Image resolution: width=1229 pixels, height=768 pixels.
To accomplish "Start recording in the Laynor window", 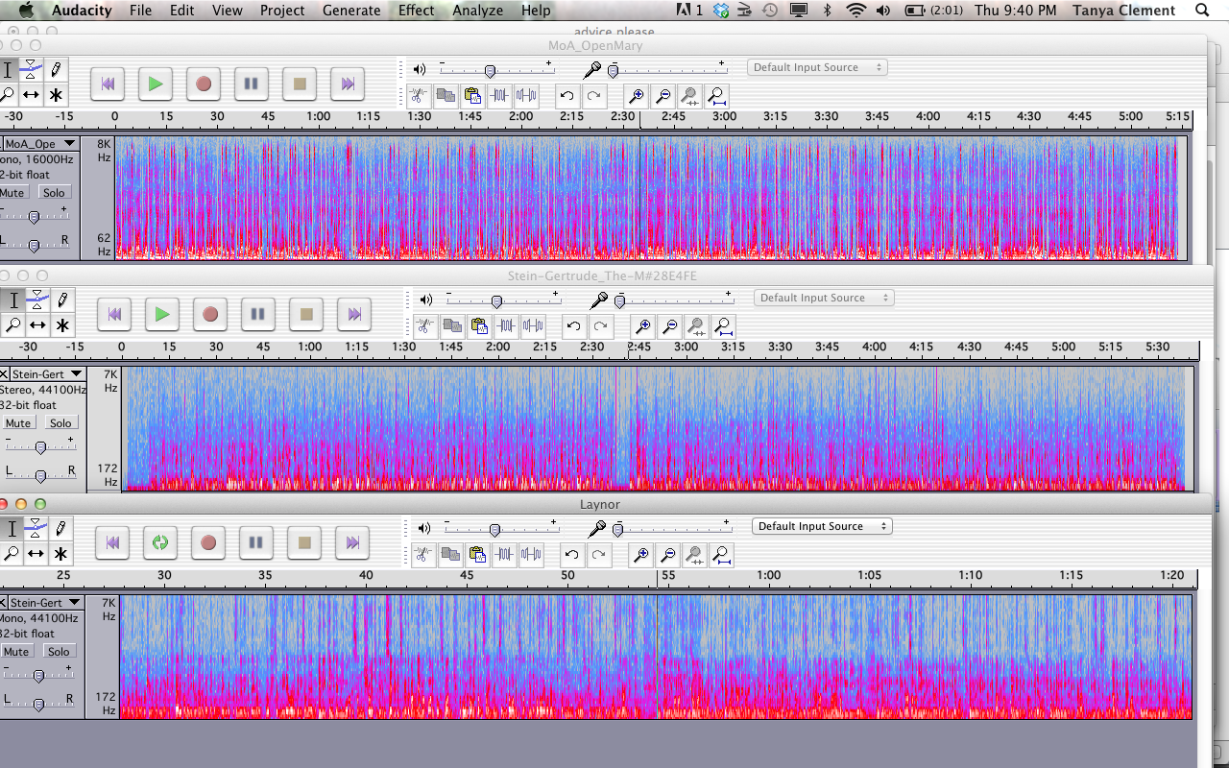I will 208,542.
